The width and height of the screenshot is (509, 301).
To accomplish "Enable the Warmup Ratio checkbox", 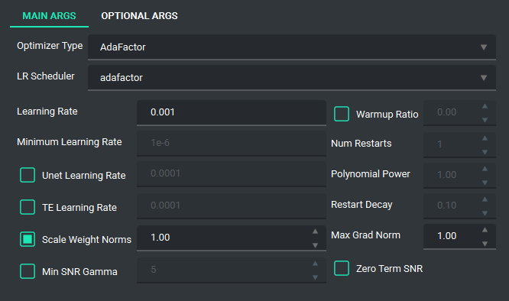I will pyautogui.click(x=342, y=114).
